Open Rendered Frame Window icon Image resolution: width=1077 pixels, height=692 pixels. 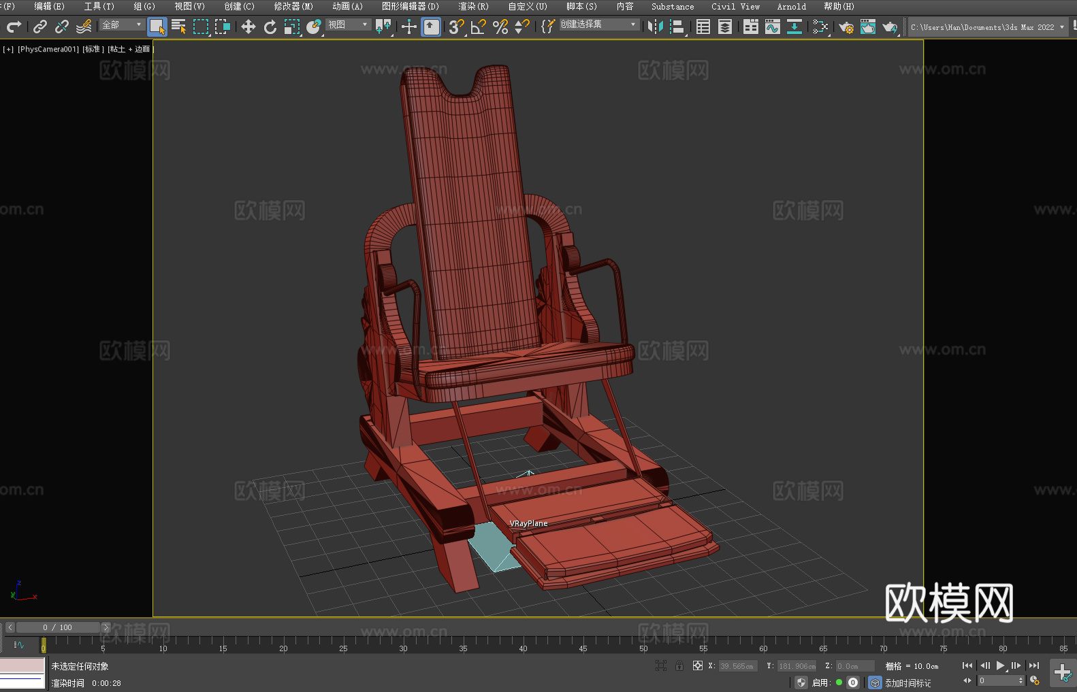pyautogui.click(x=868, y=27)
